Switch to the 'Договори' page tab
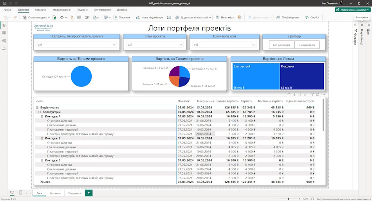 pyautogui.click(x=55, y=193)
